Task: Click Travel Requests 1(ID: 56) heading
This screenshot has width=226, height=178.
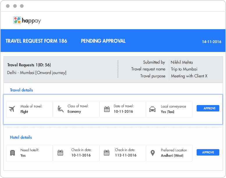Action: [x=29, y=65]
